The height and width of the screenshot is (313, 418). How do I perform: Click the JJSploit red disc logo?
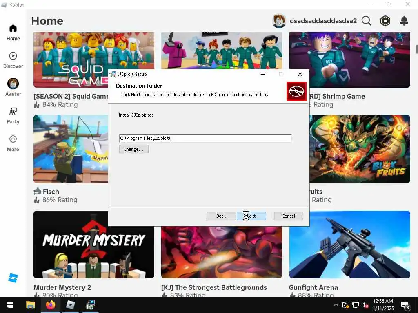coord(296,91)
